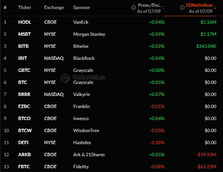Open the EZBC Franklin ticker
Screen dimensions: 223x172
pyautogui.click(x=24, y=107)
